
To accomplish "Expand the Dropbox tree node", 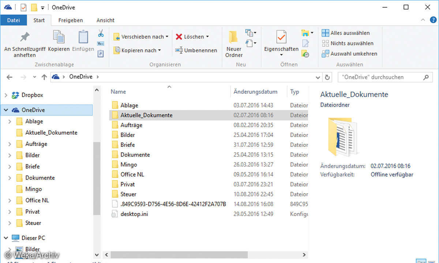I will (x=6, y=95).
